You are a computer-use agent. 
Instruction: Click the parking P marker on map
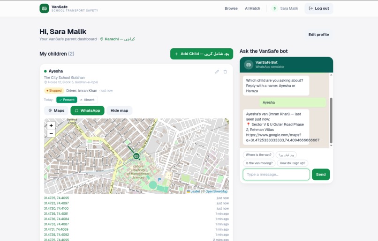pyautogui.click(x=159, y=180)
